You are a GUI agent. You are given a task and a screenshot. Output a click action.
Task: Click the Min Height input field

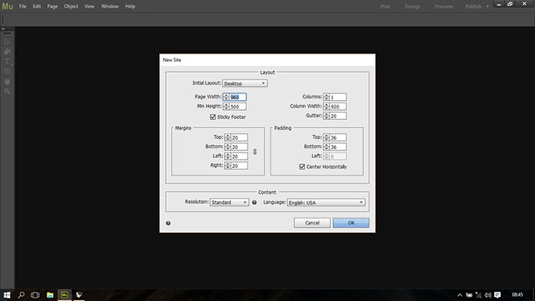click(x=238, y=107)
